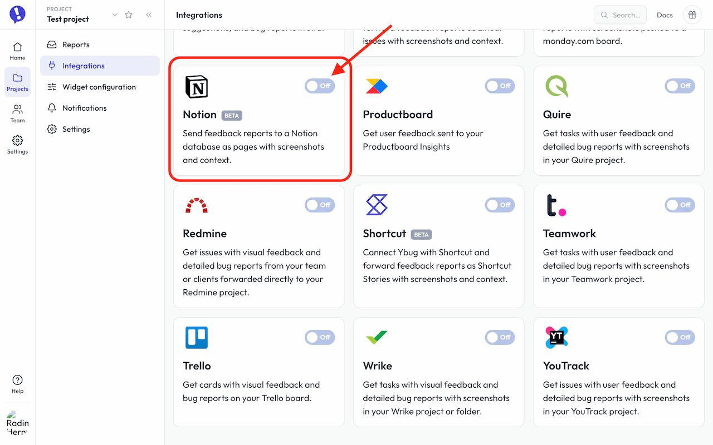713x445 pixels.
Task: Enable the Teamwork integration switch
Action: 680,205
